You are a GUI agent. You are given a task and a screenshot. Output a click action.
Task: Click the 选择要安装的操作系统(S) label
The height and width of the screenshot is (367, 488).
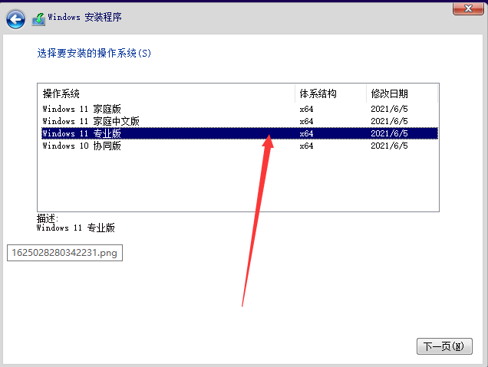[94, 54]
